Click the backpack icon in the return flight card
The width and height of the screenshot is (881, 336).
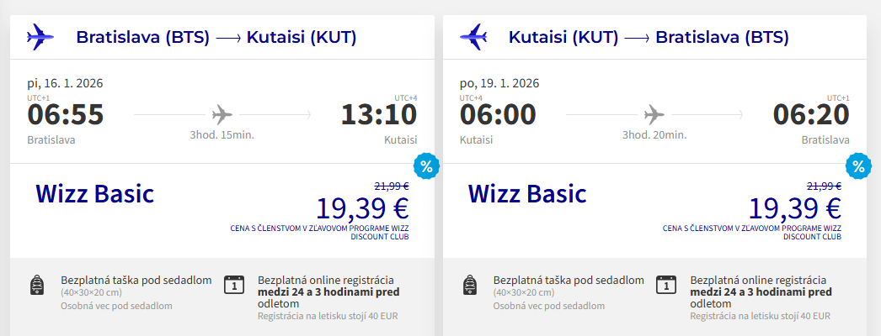470,286
